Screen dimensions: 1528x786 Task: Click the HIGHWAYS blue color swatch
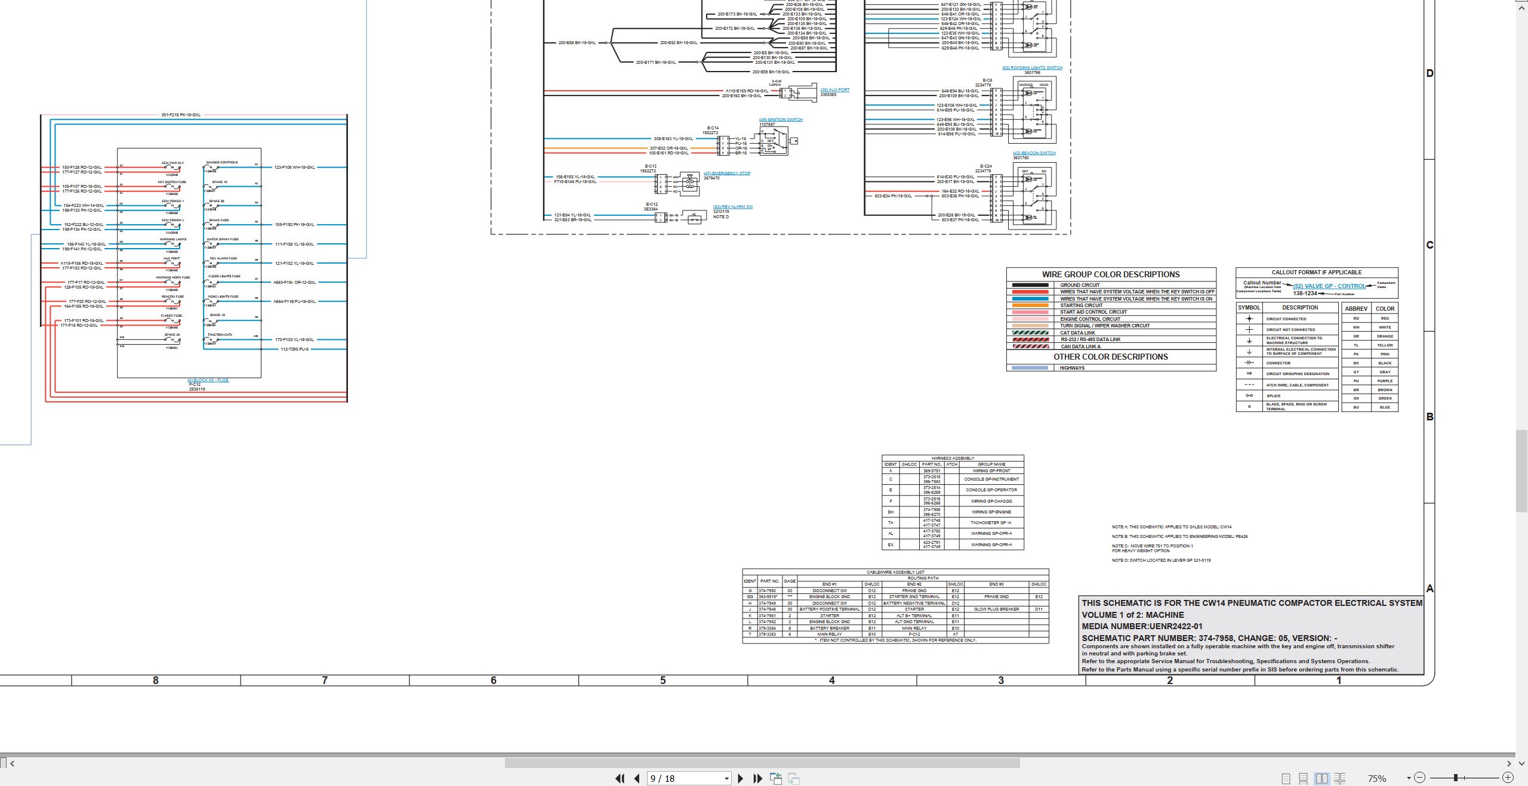1030,368
